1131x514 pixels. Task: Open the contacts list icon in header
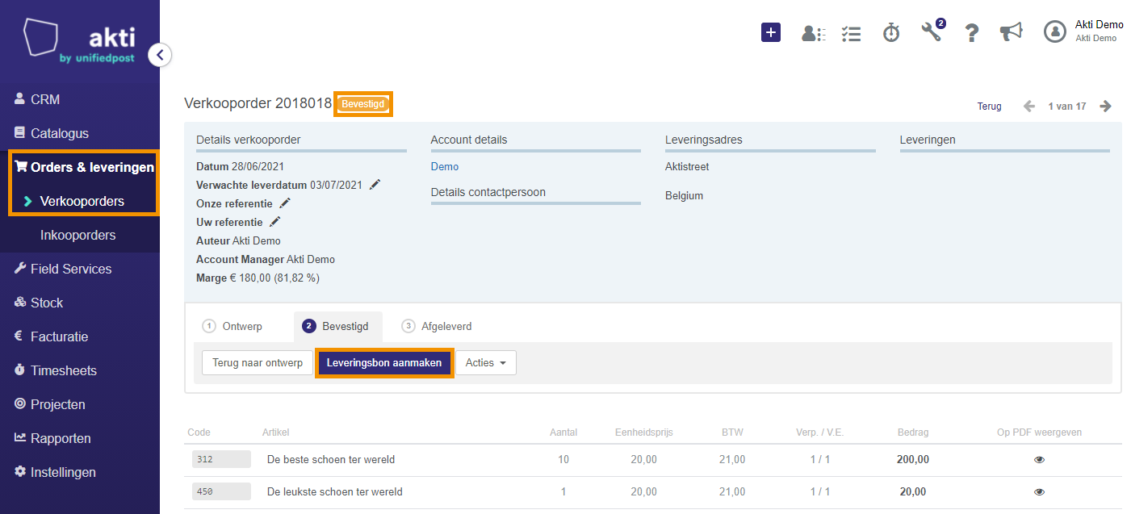[813, 33]
